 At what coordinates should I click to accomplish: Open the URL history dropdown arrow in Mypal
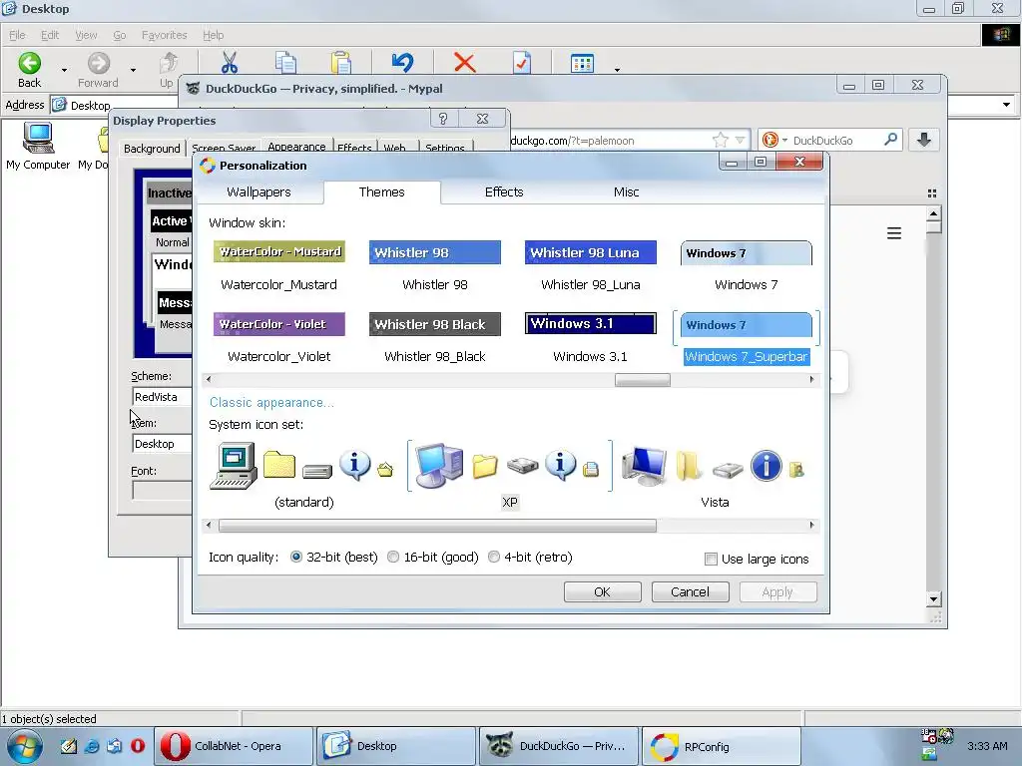pyautogui.click(x=740, y=140)
